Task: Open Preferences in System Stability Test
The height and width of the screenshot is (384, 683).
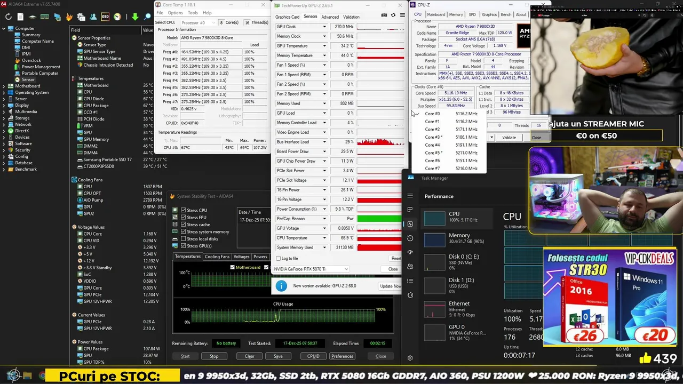Action: 342,356
